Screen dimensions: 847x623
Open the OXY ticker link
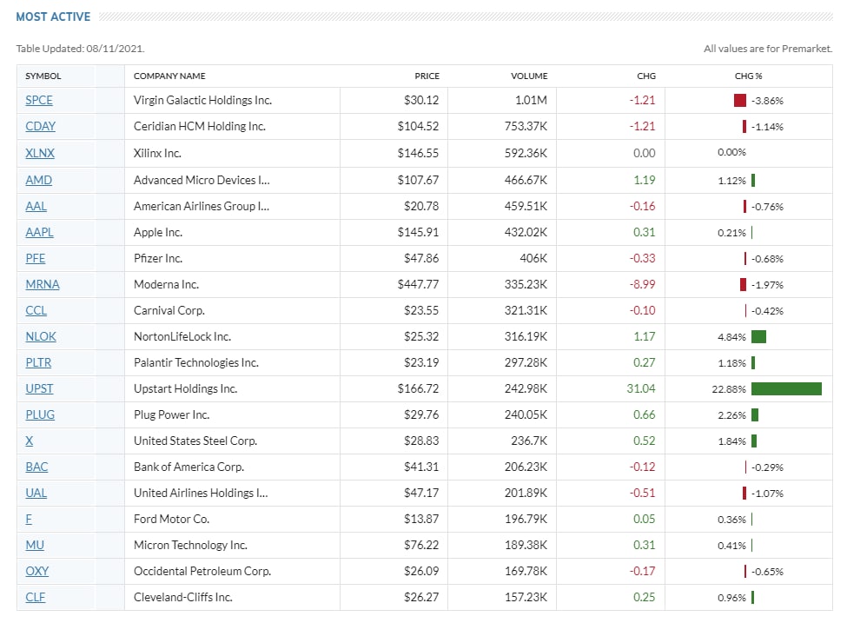tap(37, 571)
